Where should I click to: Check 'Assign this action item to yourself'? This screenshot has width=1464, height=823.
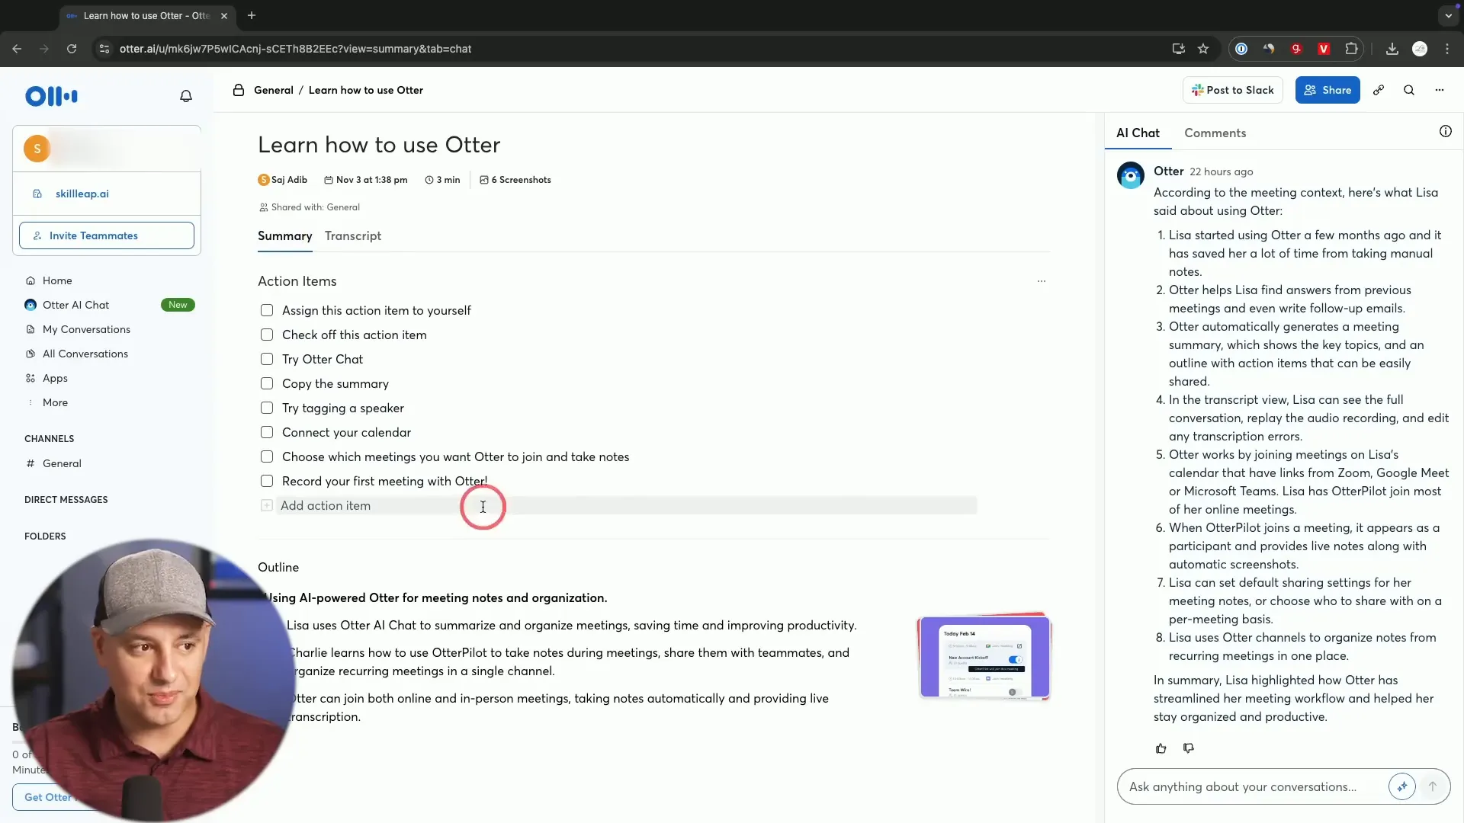click(267, 310)
